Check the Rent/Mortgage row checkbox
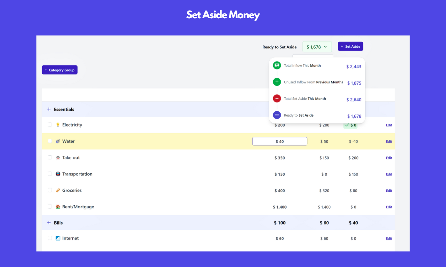This screenshot has width=446, height=267. tap(50, 207)
